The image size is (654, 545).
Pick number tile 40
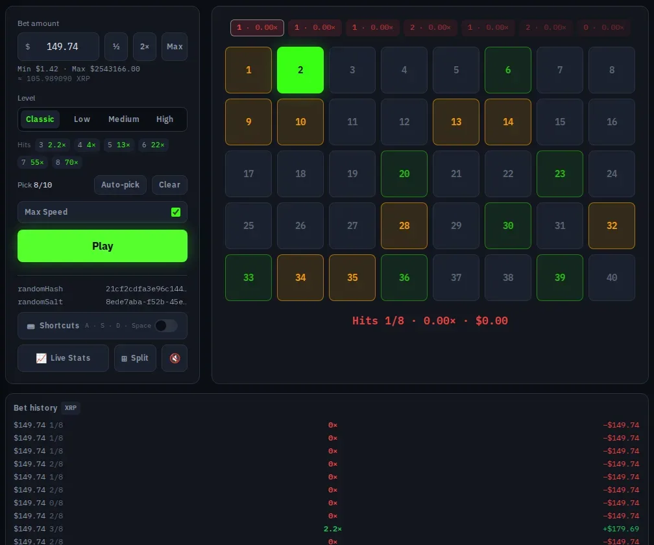[x=612, y=278]
